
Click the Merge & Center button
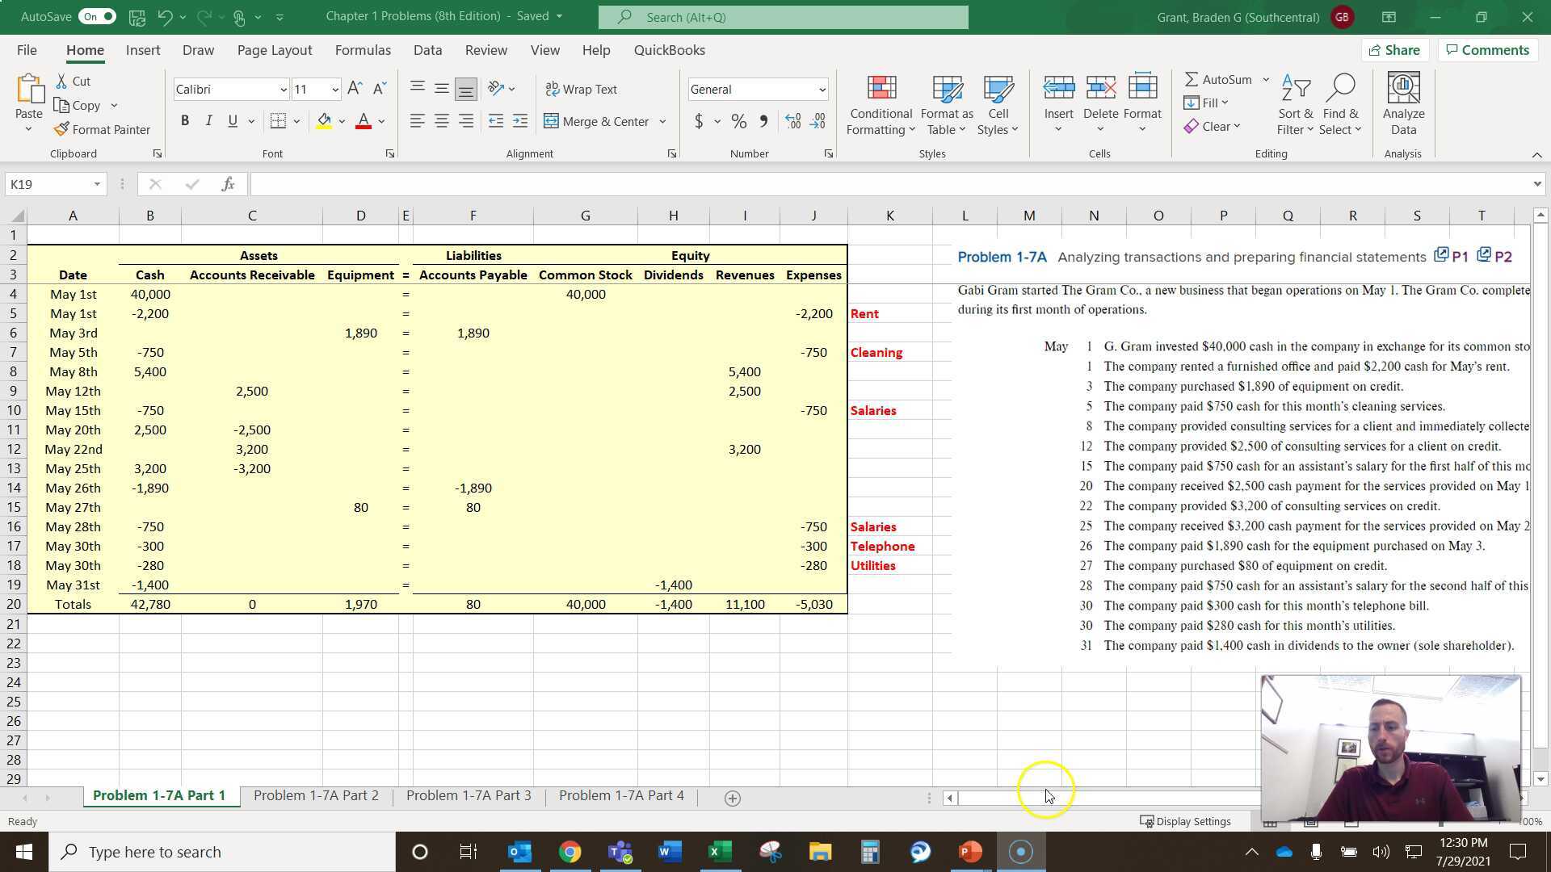(x=597, y=121)
